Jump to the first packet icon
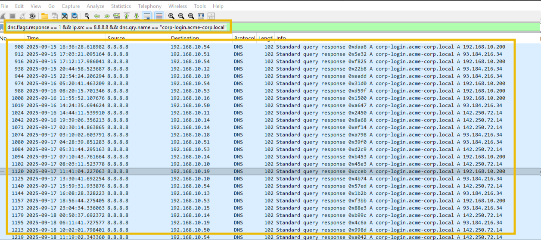The image size is (541, 240). [127, 16]
